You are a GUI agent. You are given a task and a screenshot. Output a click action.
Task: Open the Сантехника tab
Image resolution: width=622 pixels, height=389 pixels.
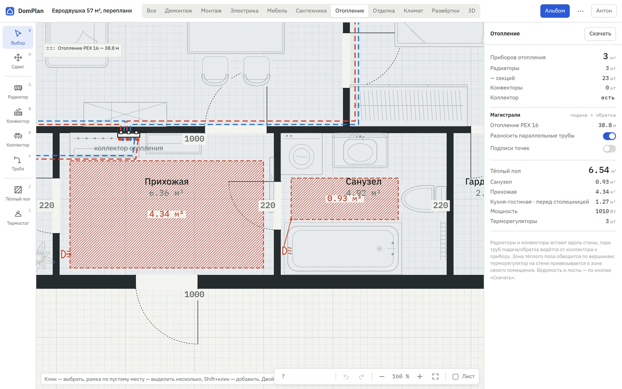(x=311, y=11)
